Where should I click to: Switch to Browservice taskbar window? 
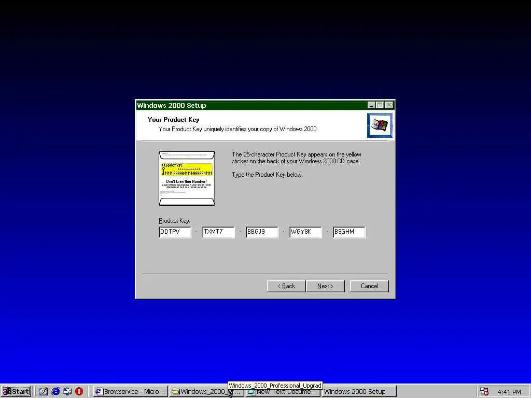click(x=130, y=391)
